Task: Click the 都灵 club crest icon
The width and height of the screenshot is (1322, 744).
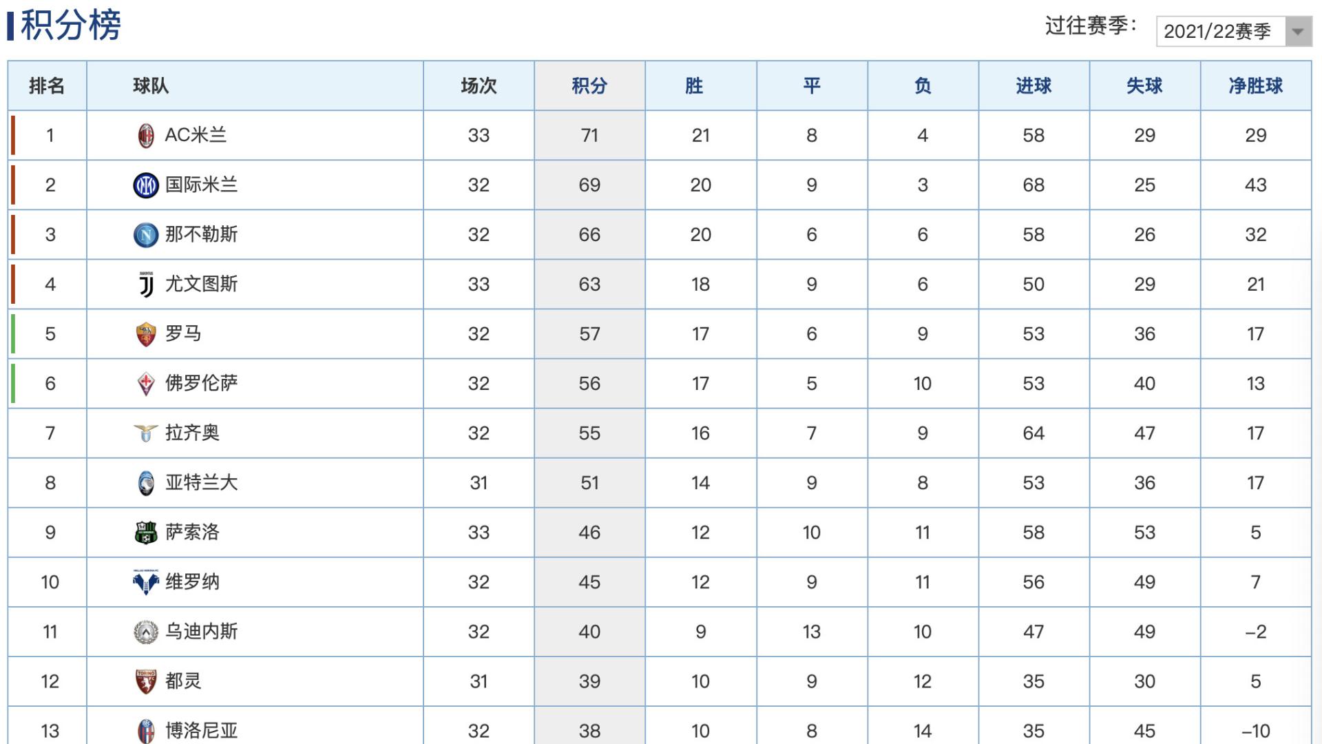Action: pyautogui.click(x=146, y=681)
